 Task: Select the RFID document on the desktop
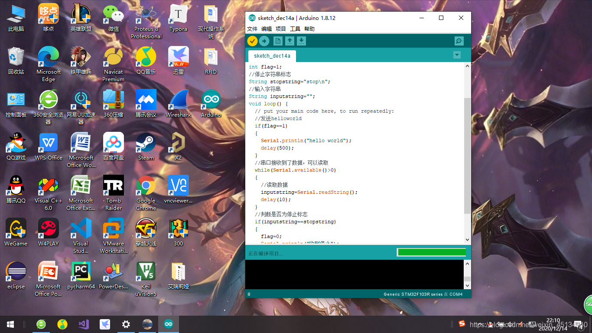point(211,61)
